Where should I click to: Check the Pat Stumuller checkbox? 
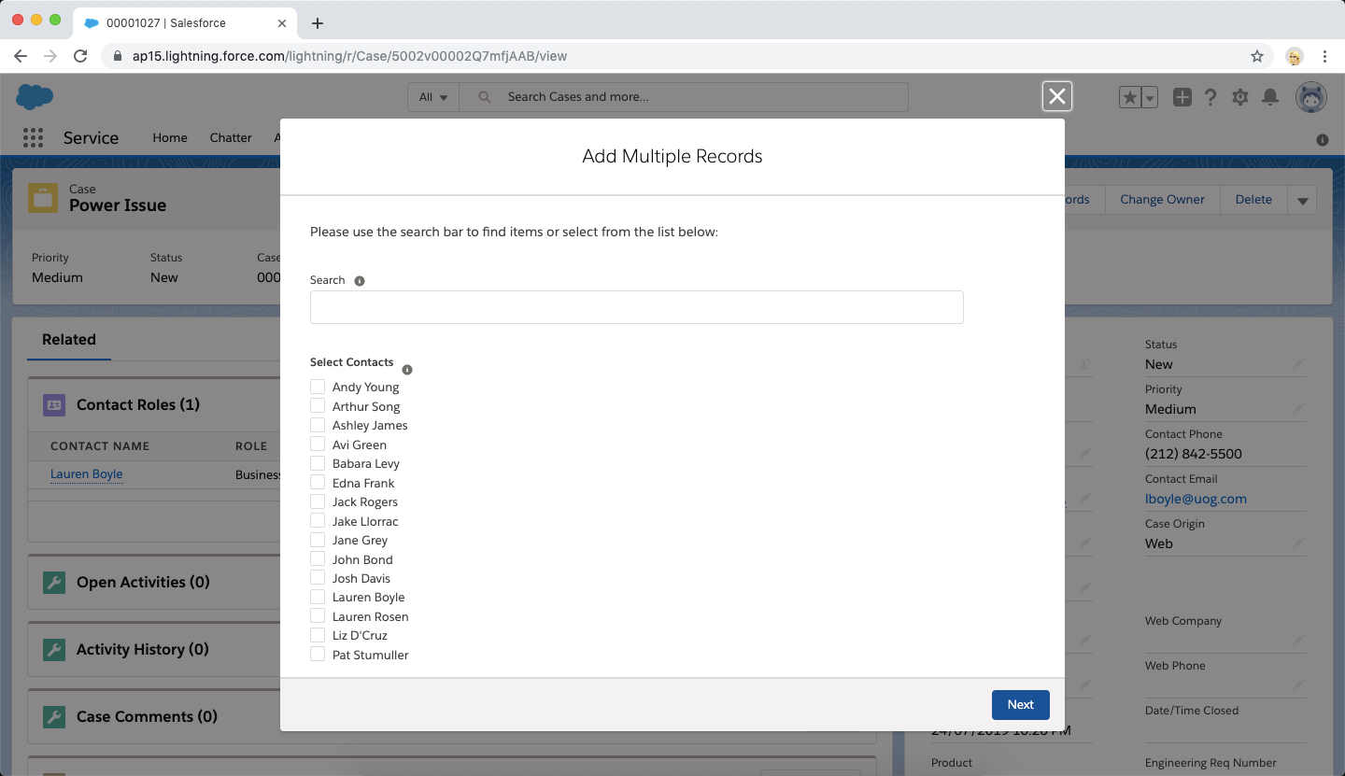(x=318, y=654)
